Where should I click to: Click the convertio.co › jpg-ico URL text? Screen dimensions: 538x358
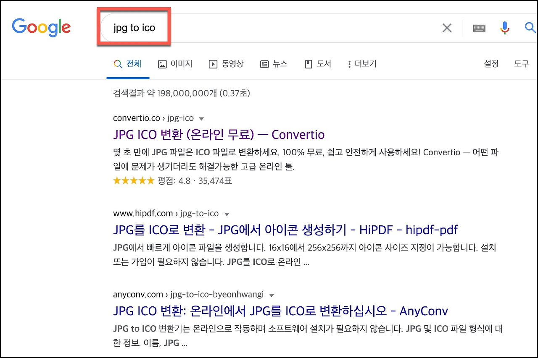point(153,118)
